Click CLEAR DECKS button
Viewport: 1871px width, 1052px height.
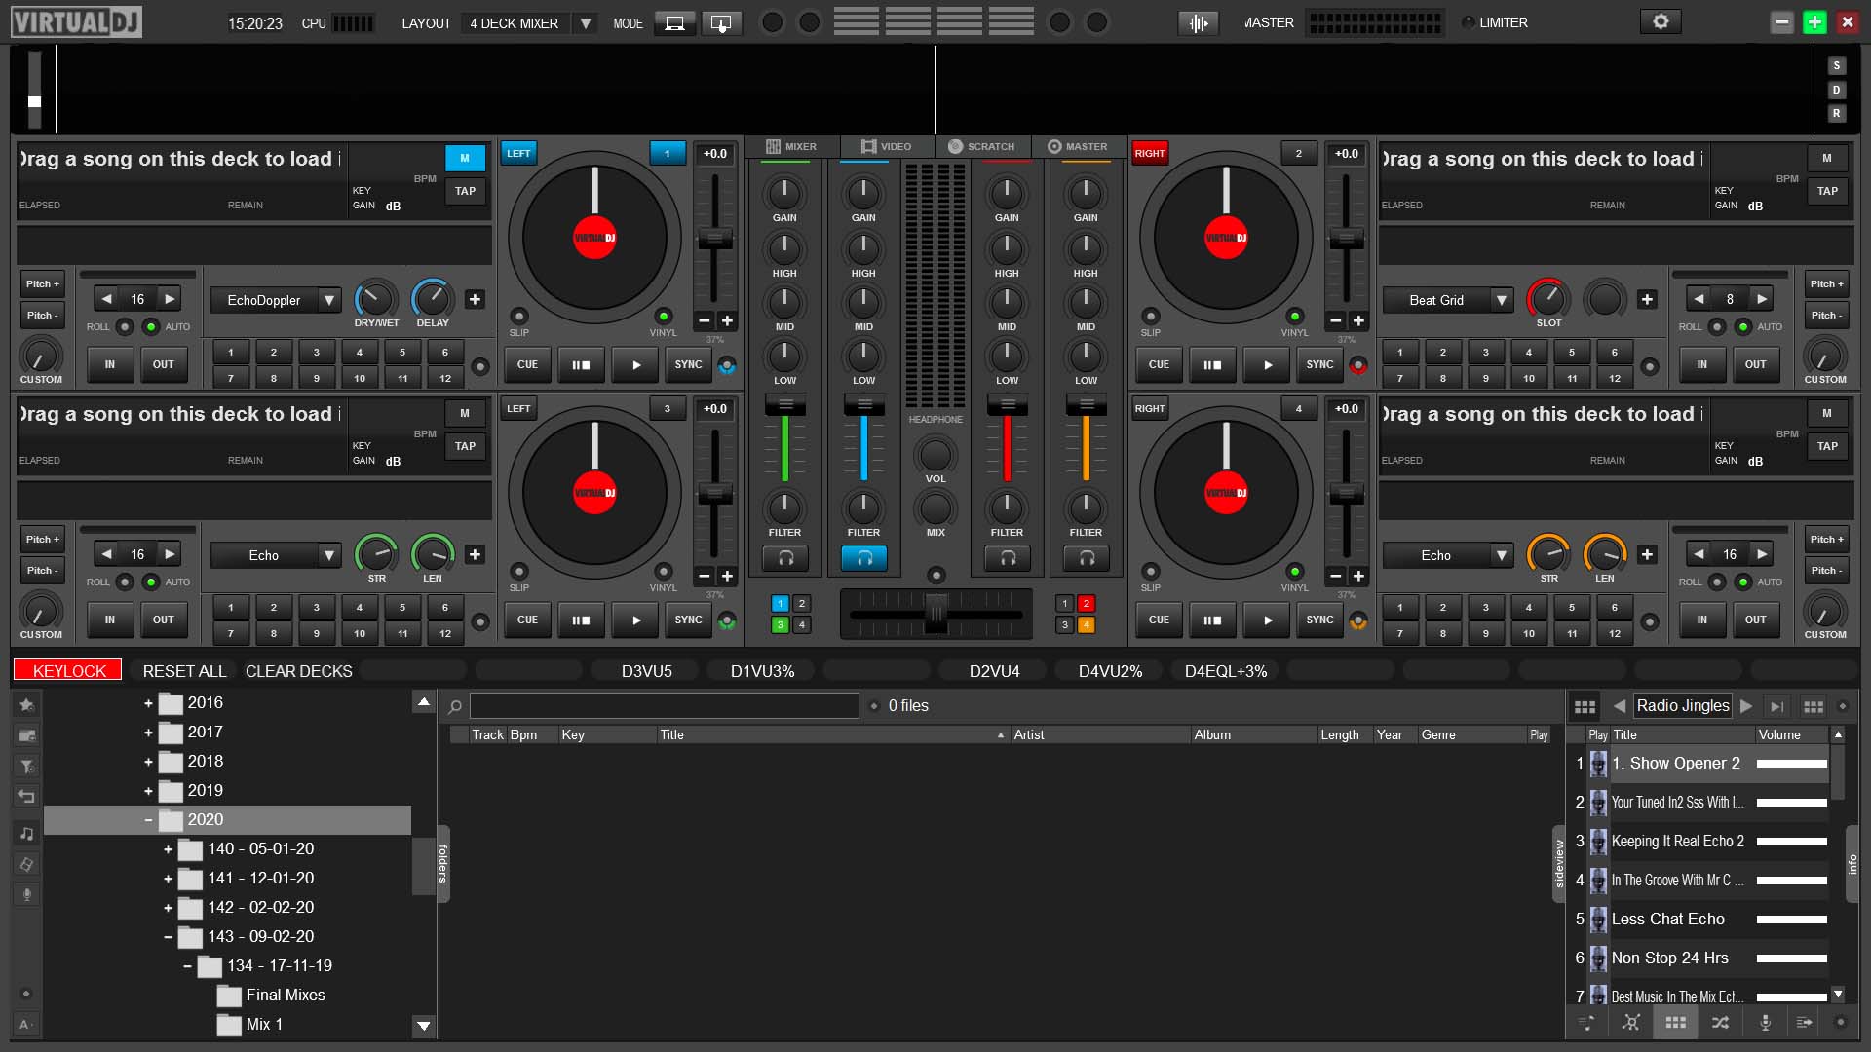[x=298, y=670]
